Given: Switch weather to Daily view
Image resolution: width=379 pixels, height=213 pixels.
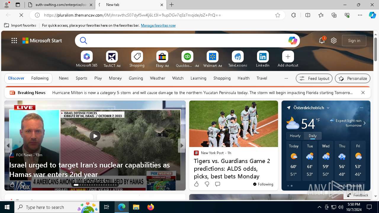Looking at the screenshot, I should pyautogui.click(x=313, y=136).
